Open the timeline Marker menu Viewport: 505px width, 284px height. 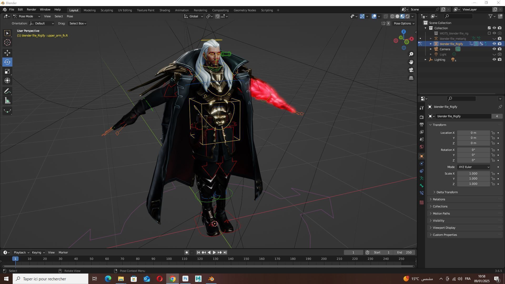point(63,252)
